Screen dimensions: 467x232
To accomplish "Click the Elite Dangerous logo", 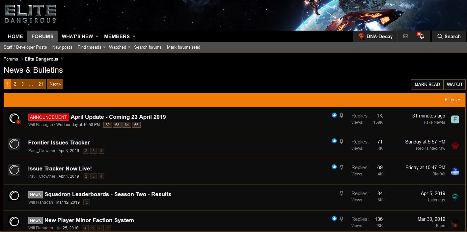I will pos(30,14).
